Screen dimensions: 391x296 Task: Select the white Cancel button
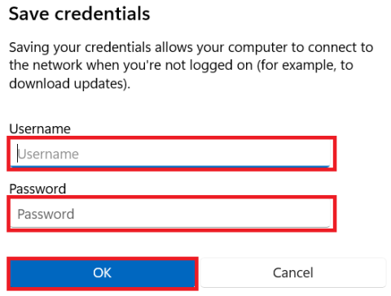293,272
